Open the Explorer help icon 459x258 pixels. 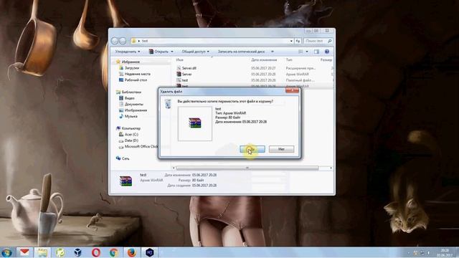tap(327, 52)
